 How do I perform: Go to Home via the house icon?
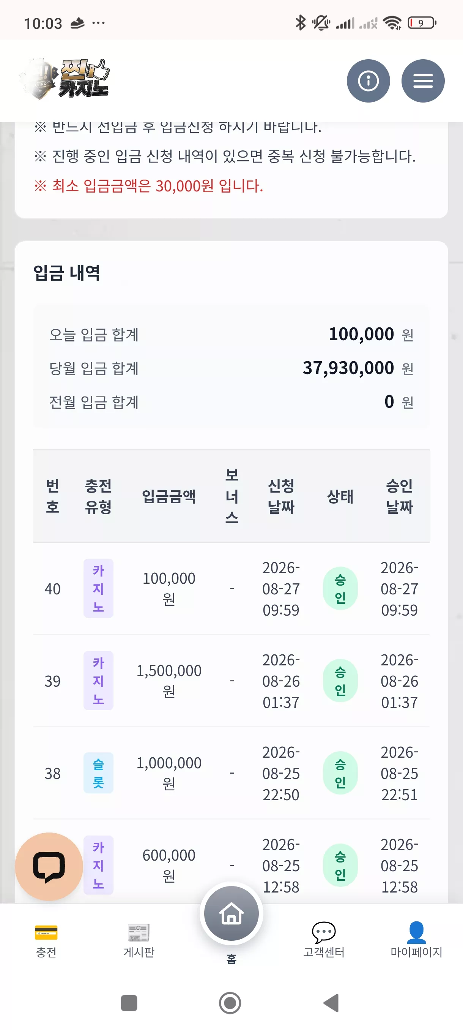(231, 913)
